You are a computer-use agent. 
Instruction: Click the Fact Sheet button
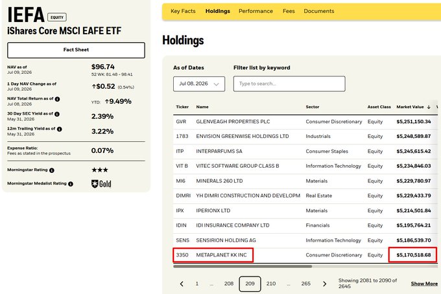[x=77, y=51]
